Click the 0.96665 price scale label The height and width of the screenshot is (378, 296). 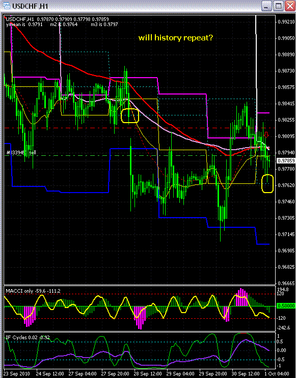(x=286, y=283)
